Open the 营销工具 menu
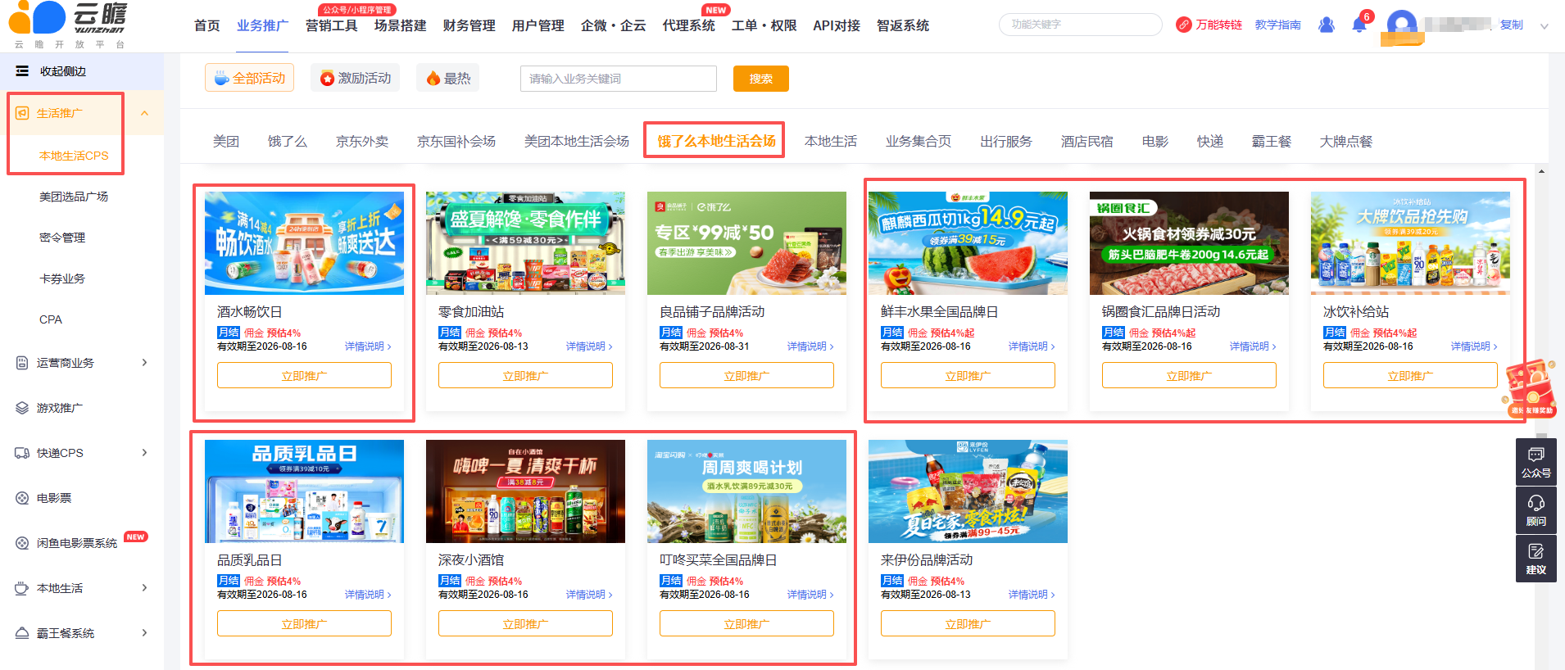Screen dimensions: 1565x670 (332, 25)
